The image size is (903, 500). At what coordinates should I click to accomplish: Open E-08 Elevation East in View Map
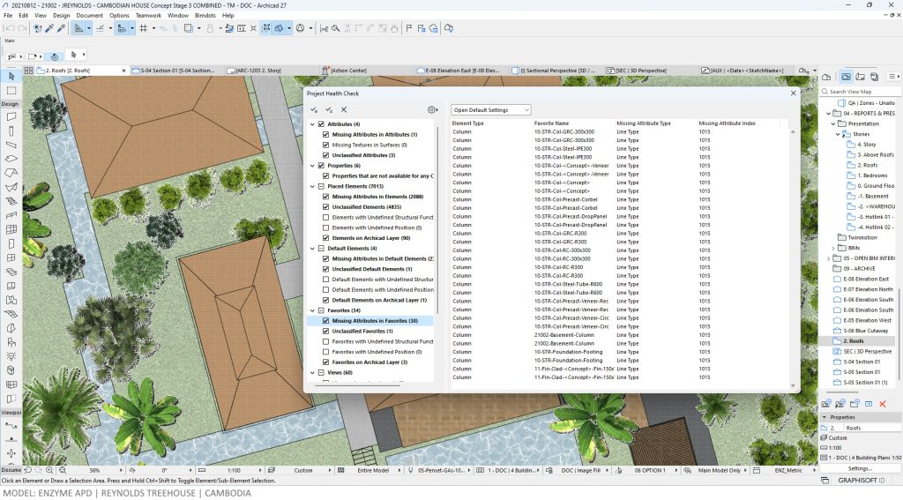(x=866, y=279)
